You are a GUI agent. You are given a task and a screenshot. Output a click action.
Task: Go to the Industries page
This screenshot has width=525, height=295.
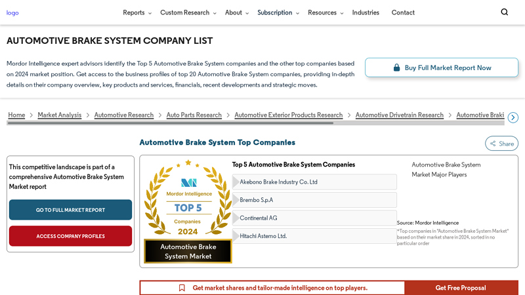(366, 12)
